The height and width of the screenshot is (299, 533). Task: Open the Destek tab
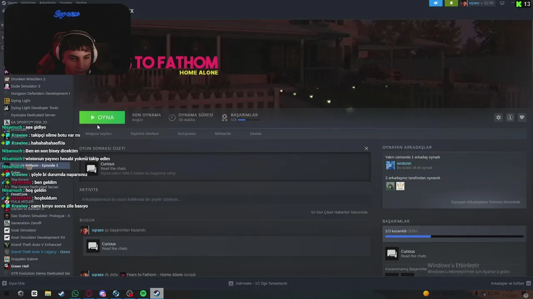pyautogui.click(x=256, y=134)
